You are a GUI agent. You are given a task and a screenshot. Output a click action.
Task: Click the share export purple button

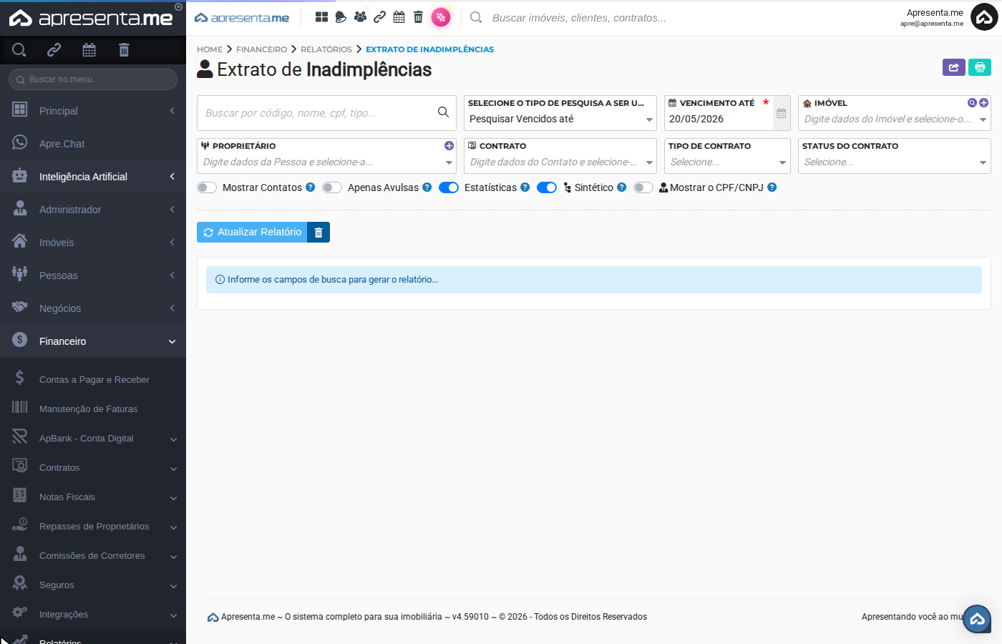(953, 67)
